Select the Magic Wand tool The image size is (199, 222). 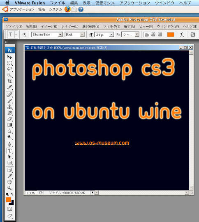pyautogui.click(x=9, y=75)
